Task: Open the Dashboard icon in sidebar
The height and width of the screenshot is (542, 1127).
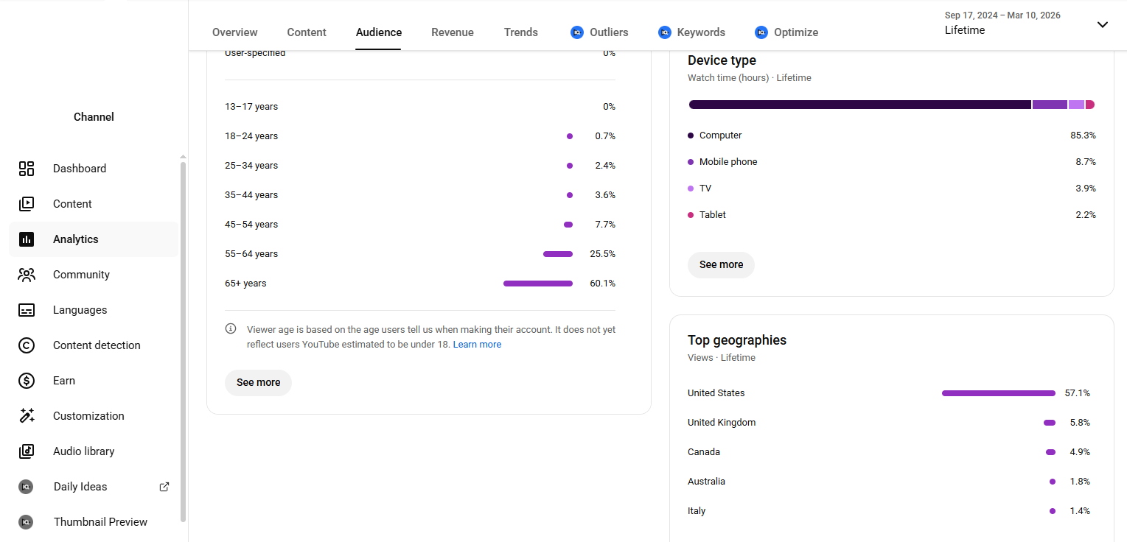Action: [x=27, y=169]
